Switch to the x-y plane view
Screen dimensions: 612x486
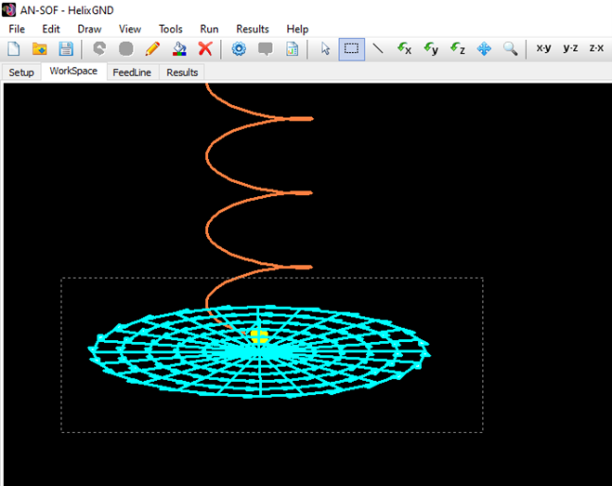[543, 48]
